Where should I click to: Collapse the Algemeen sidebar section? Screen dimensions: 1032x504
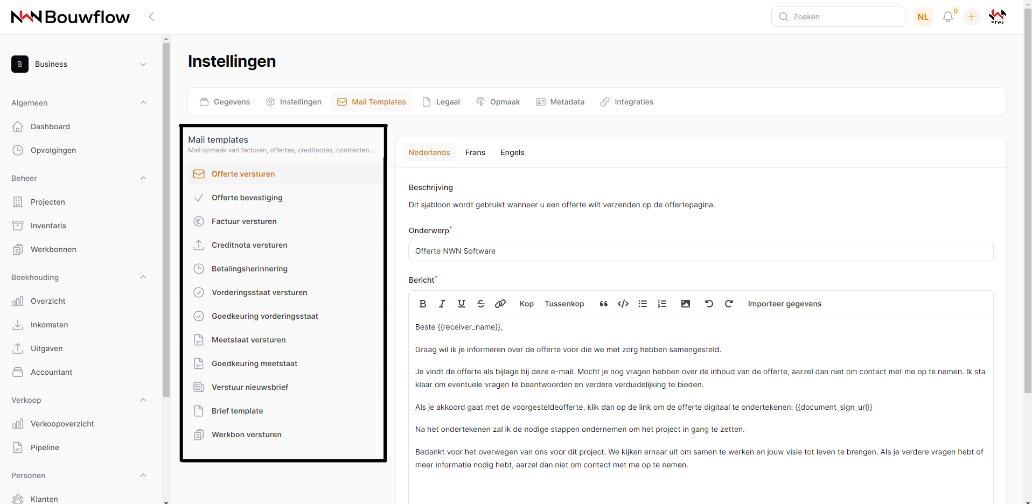pos(143,103)
